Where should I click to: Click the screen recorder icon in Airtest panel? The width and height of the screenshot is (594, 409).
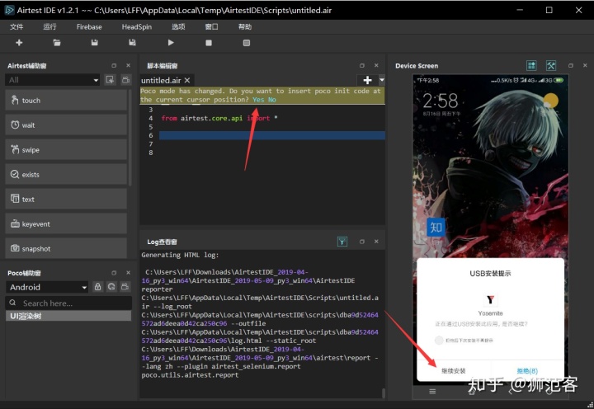[x=125, y=79]
